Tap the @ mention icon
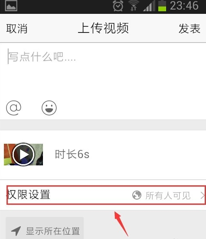 pos(13,108)
